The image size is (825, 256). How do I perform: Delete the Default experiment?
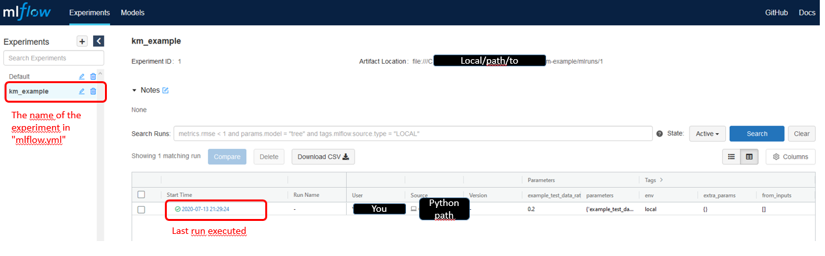click(93, 77)
